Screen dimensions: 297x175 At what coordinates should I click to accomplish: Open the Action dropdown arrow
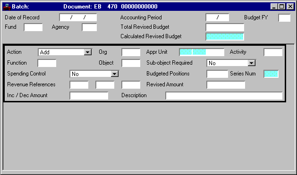[x=88, y=52]
